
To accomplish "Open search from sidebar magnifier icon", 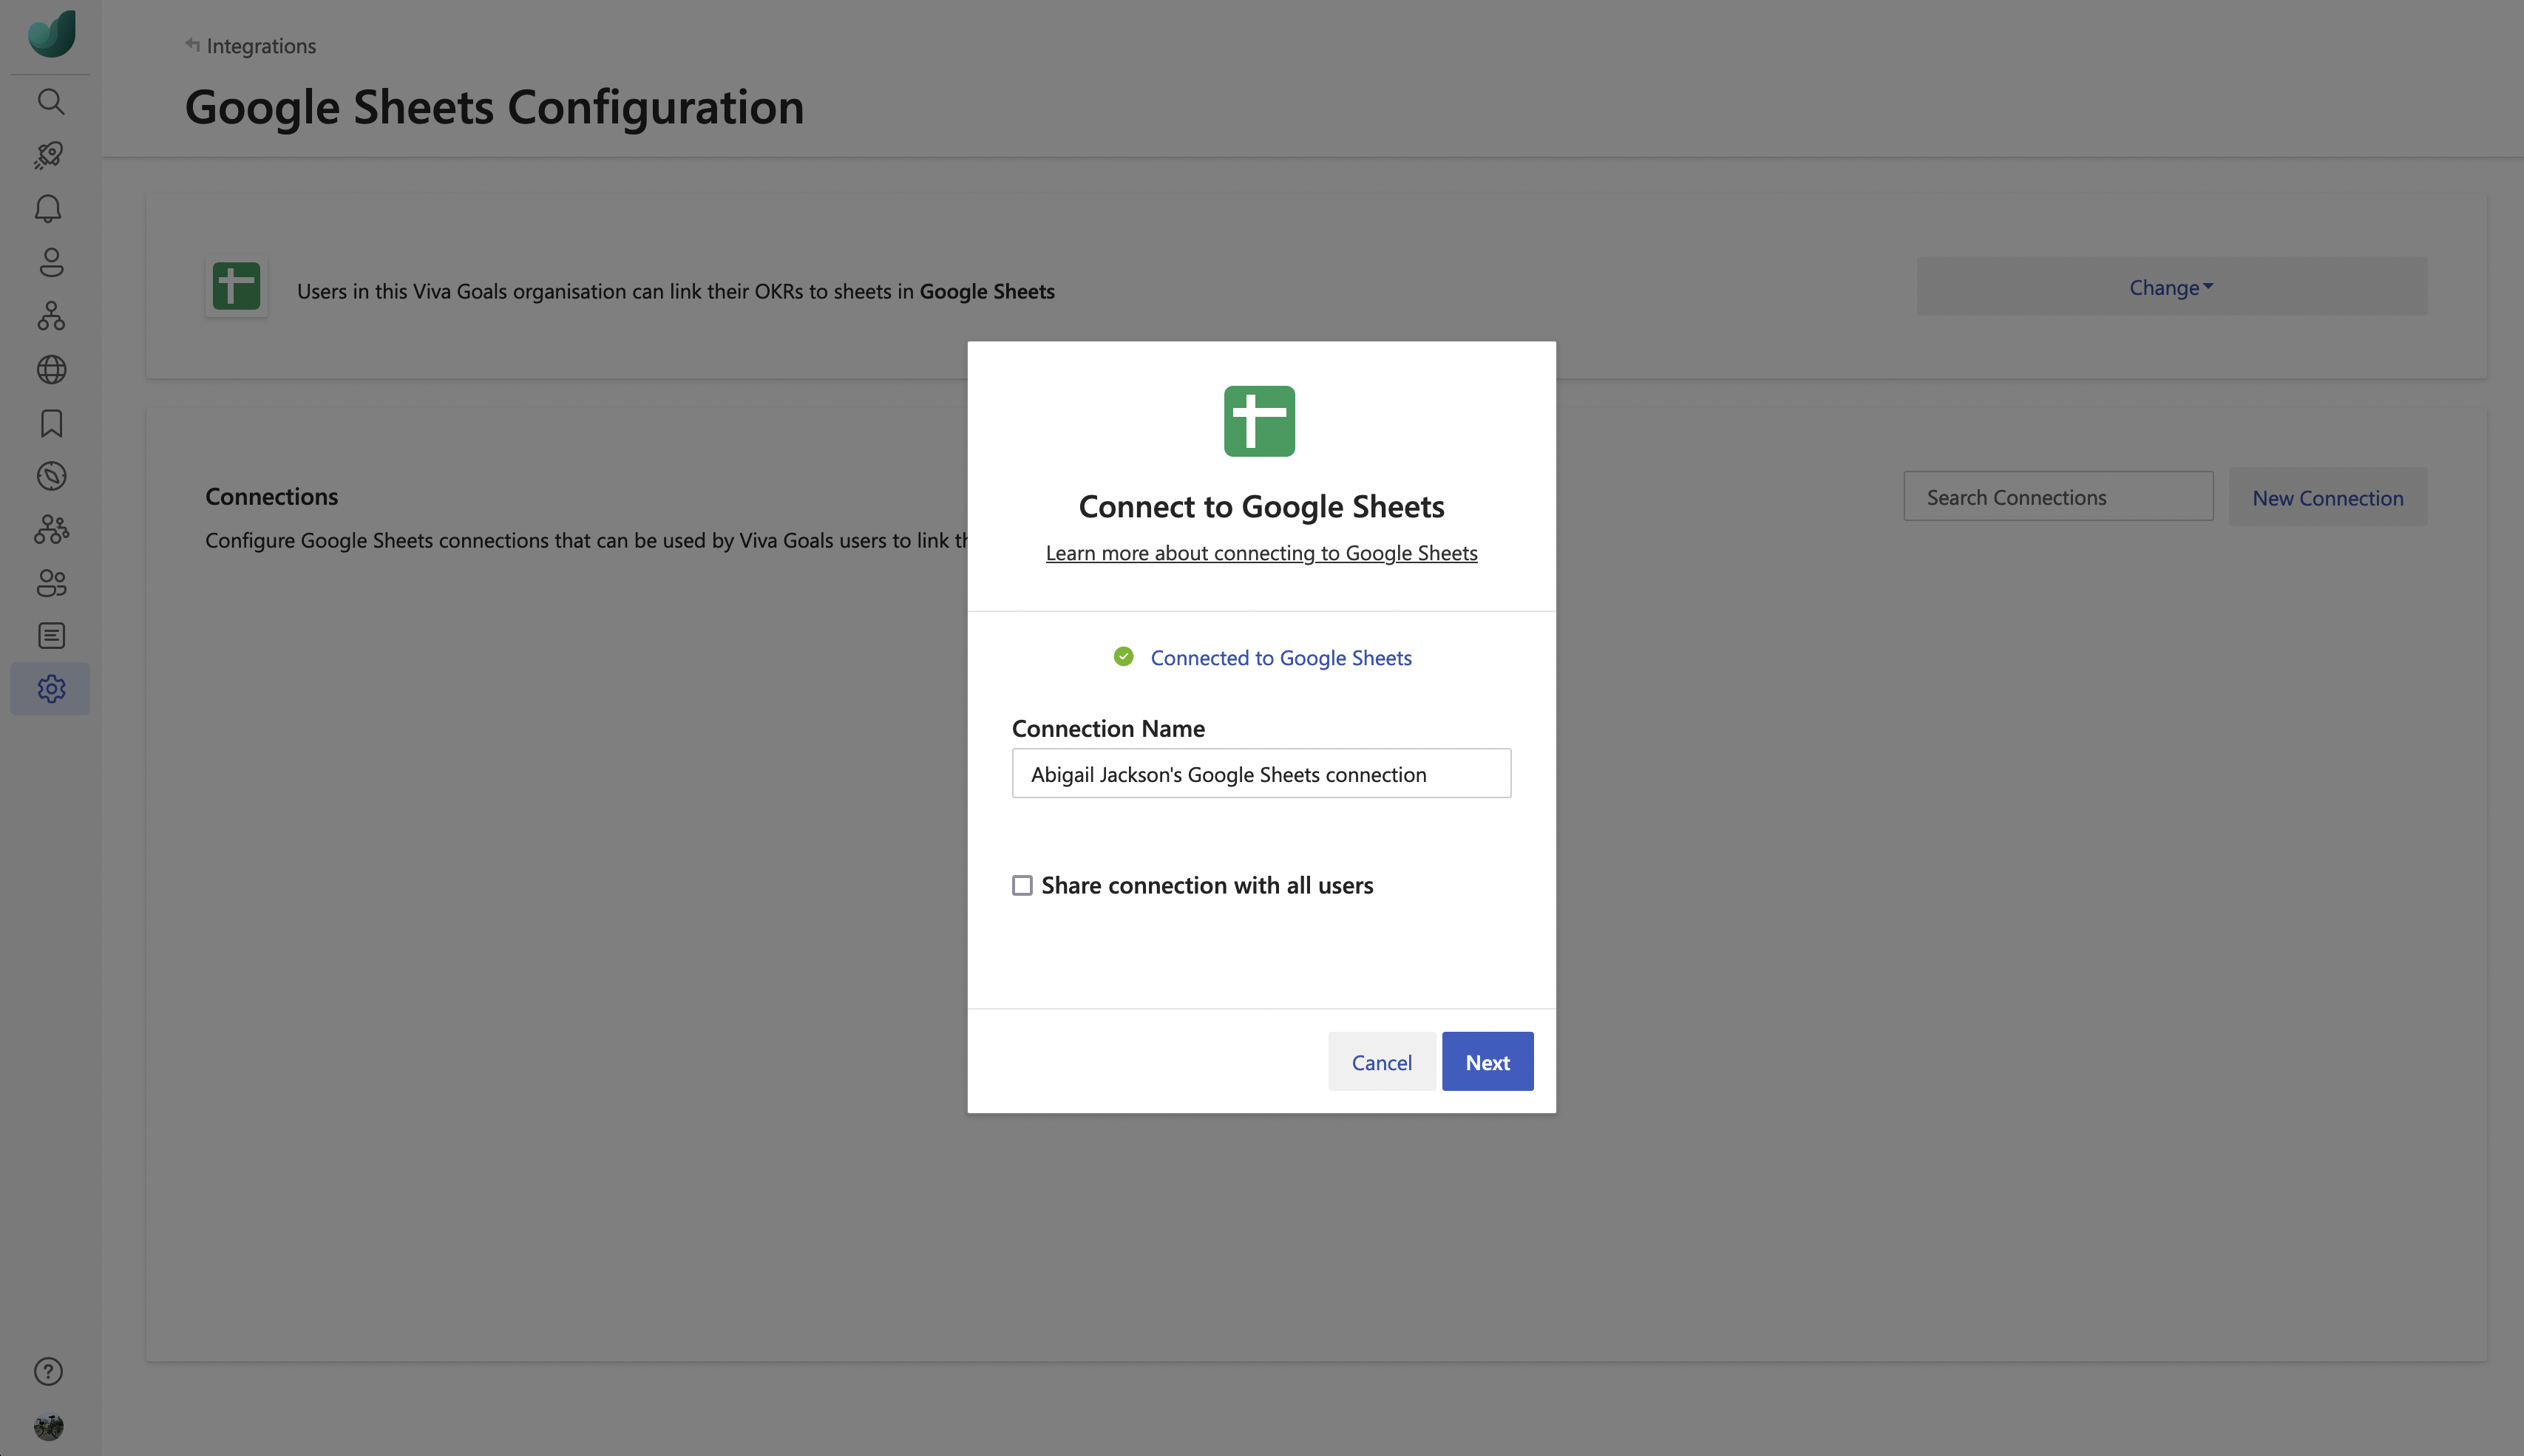I will click(51, 101).
